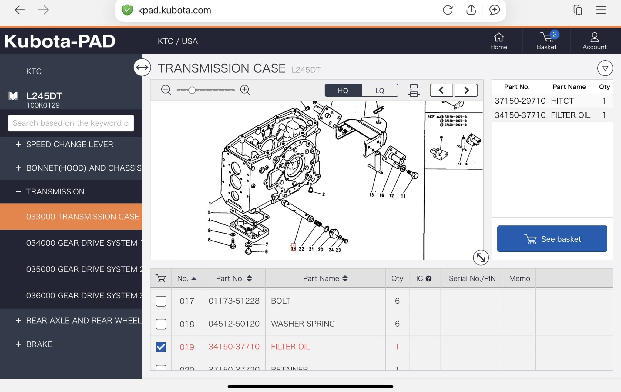Go to Home in Kubota-PAD header
The image size is (621, 392).
point(498,41)
